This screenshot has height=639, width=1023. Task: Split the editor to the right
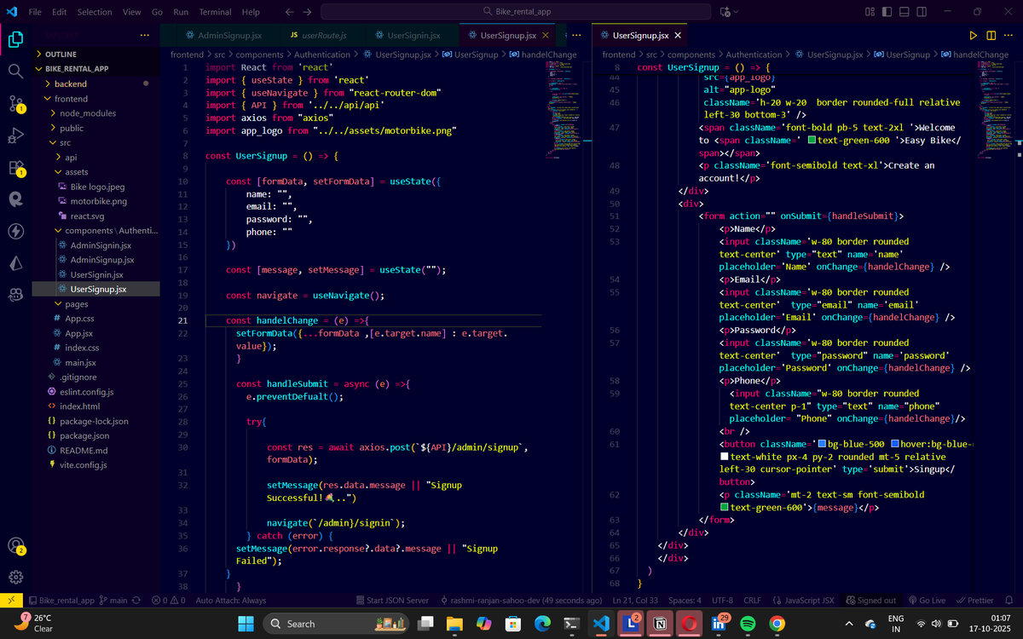pyautogui.click(x=991, y=36)
